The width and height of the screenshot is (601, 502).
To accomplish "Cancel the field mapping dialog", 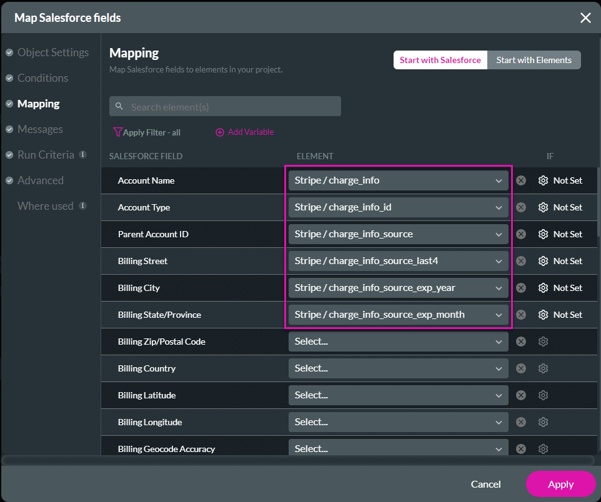I will (485, 484).
